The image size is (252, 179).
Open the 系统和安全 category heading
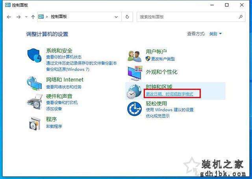(59, 51)
